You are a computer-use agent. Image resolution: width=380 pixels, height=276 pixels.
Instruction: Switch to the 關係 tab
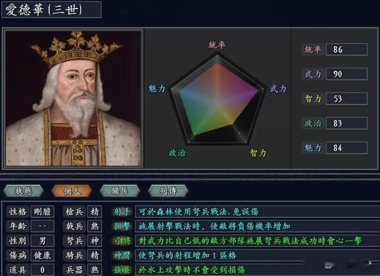[x=119, y=191]
